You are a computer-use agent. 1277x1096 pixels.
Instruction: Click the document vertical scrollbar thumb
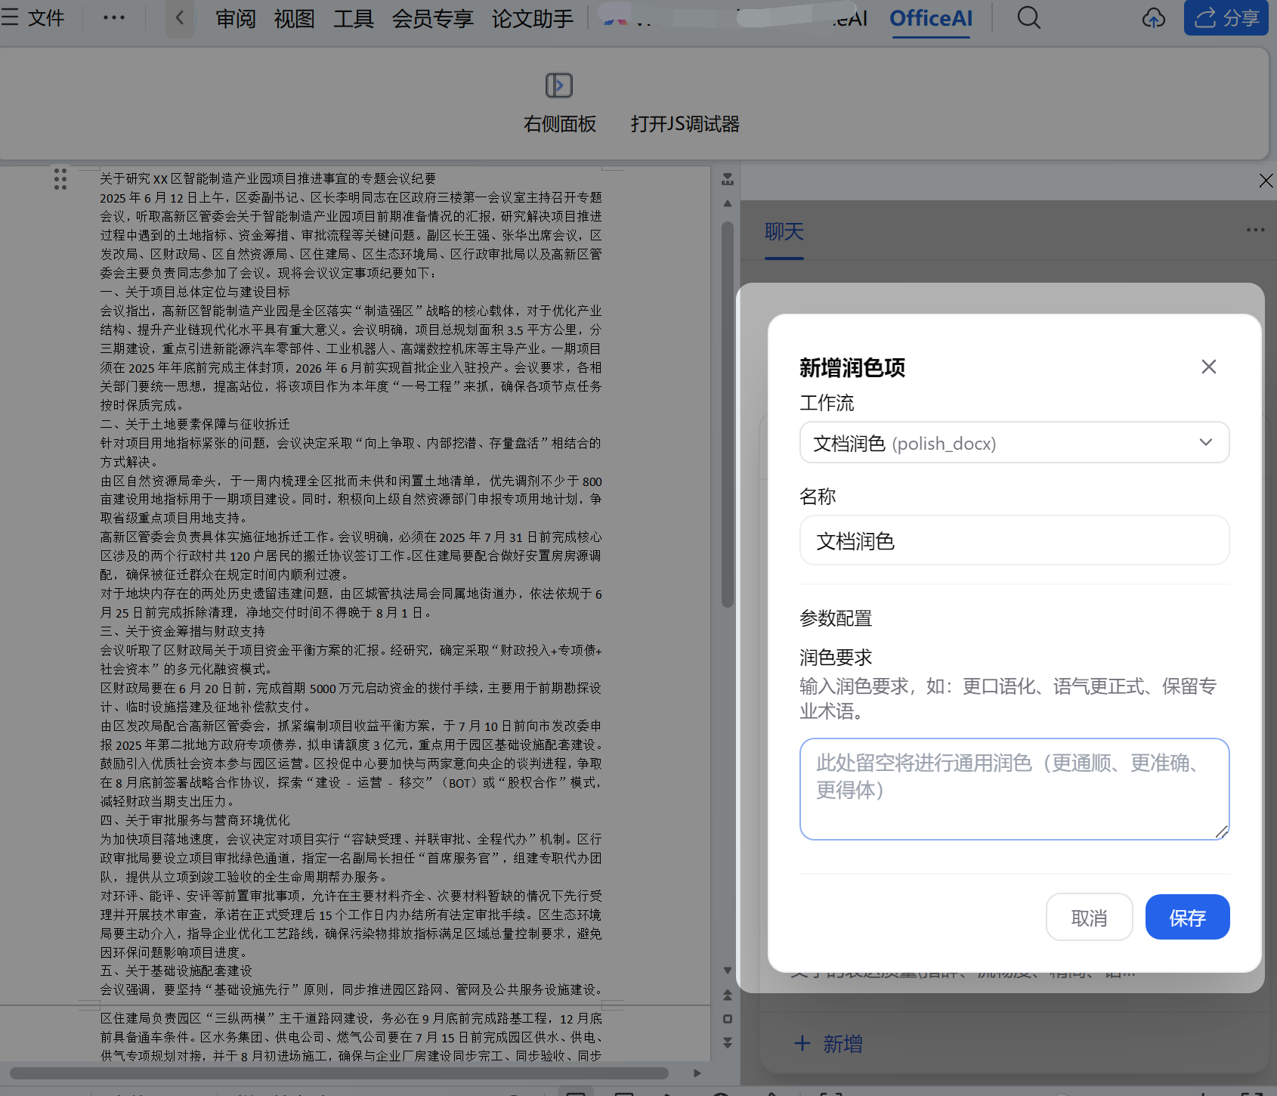click(x=728, y=414)
